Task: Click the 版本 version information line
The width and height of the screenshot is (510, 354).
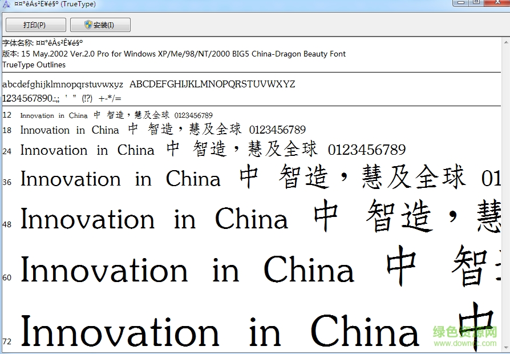Action: (174, 54)
